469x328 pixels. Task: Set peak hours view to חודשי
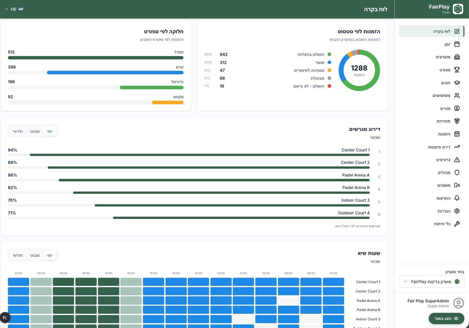pos(18,255)
